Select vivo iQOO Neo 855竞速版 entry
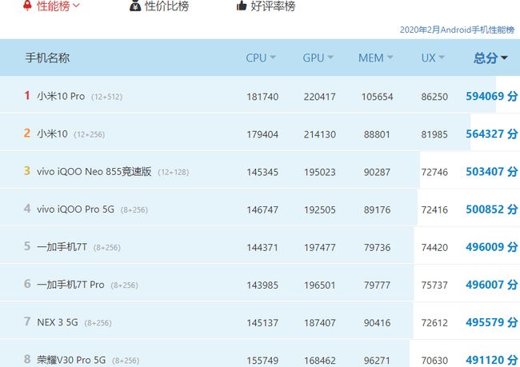 pyautogui.click(x=94, y=171)
